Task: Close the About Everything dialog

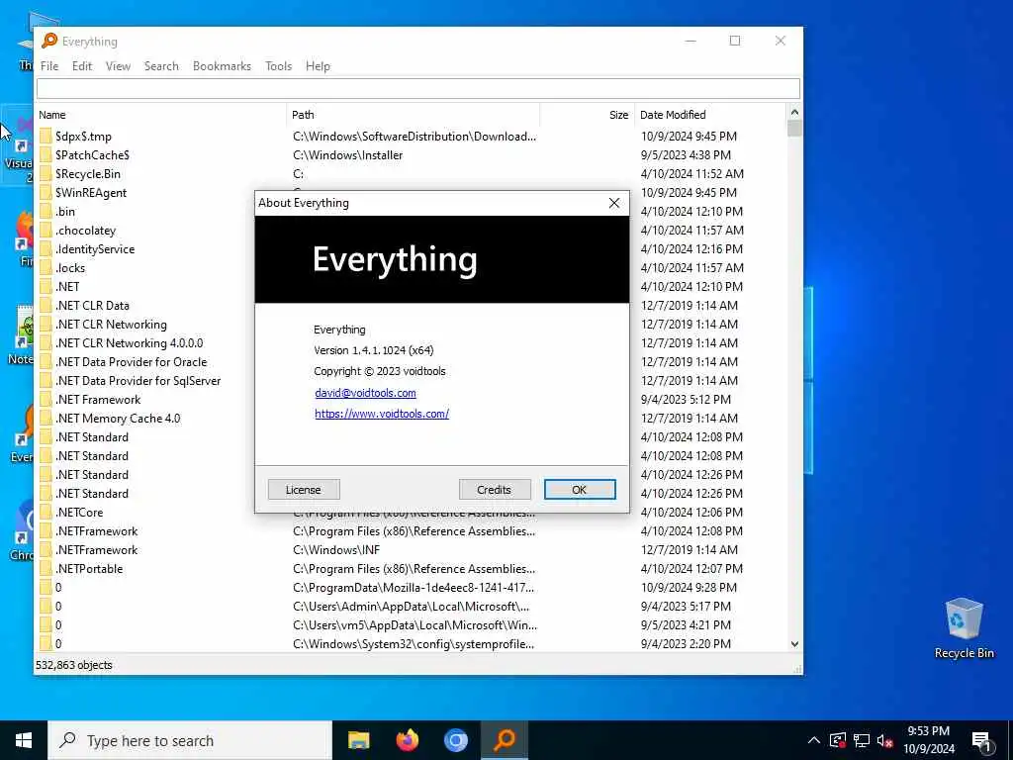Action: tap(613, 203)
